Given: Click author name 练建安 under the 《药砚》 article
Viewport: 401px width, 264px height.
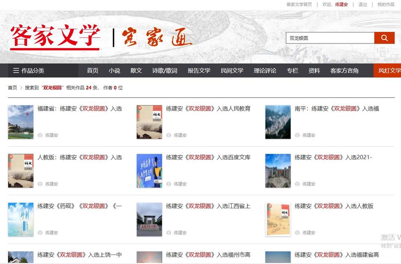Looking at the screenshot, I should point(52,233).
